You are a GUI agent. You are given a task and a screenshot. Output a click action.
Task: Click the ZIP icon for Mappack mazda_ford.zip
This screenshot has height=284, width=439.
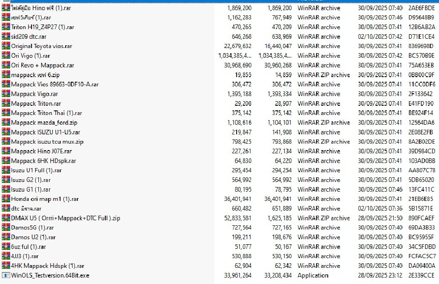[6, 122]
